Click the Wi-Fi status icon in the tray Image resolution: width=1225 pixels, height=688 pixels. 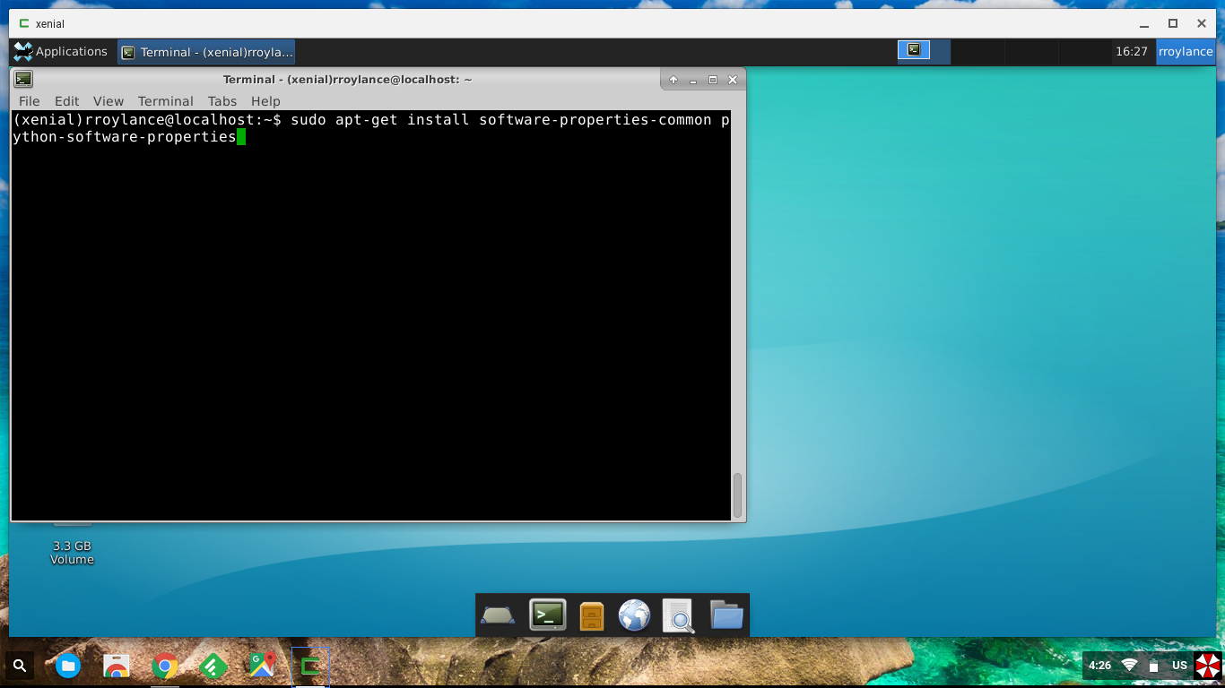pyautogui.click(x=1129, y=666)
